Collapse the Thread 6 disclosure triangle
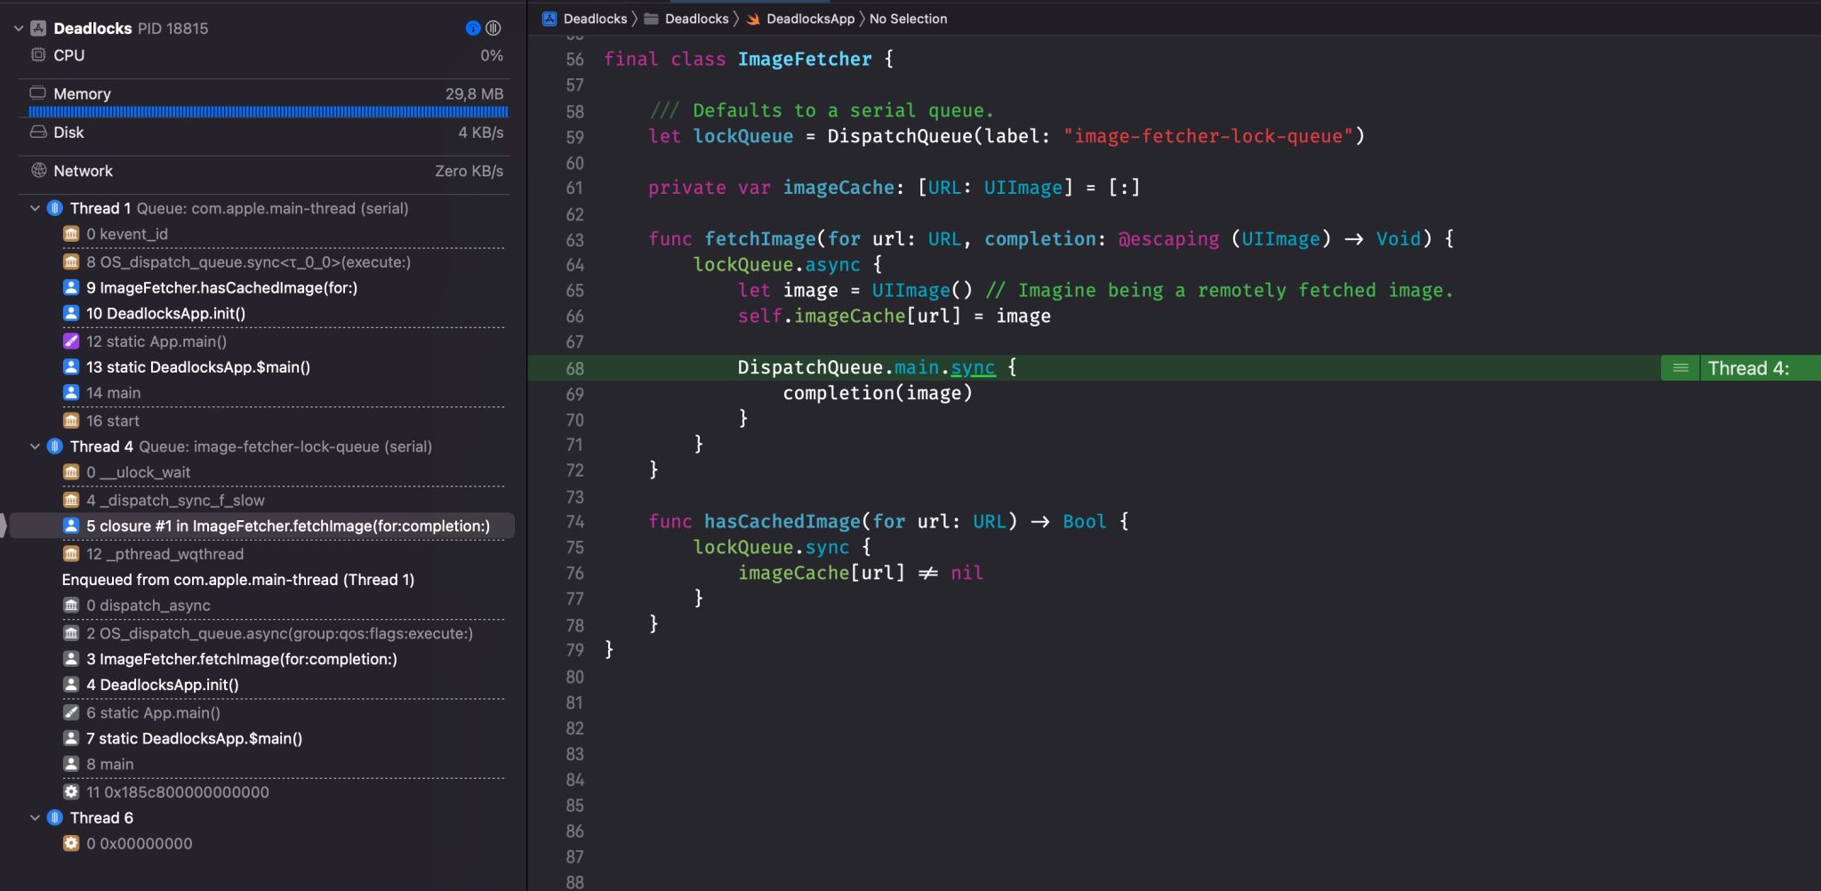The height and width of the screenshot is (891, 1821). (35, 817)
